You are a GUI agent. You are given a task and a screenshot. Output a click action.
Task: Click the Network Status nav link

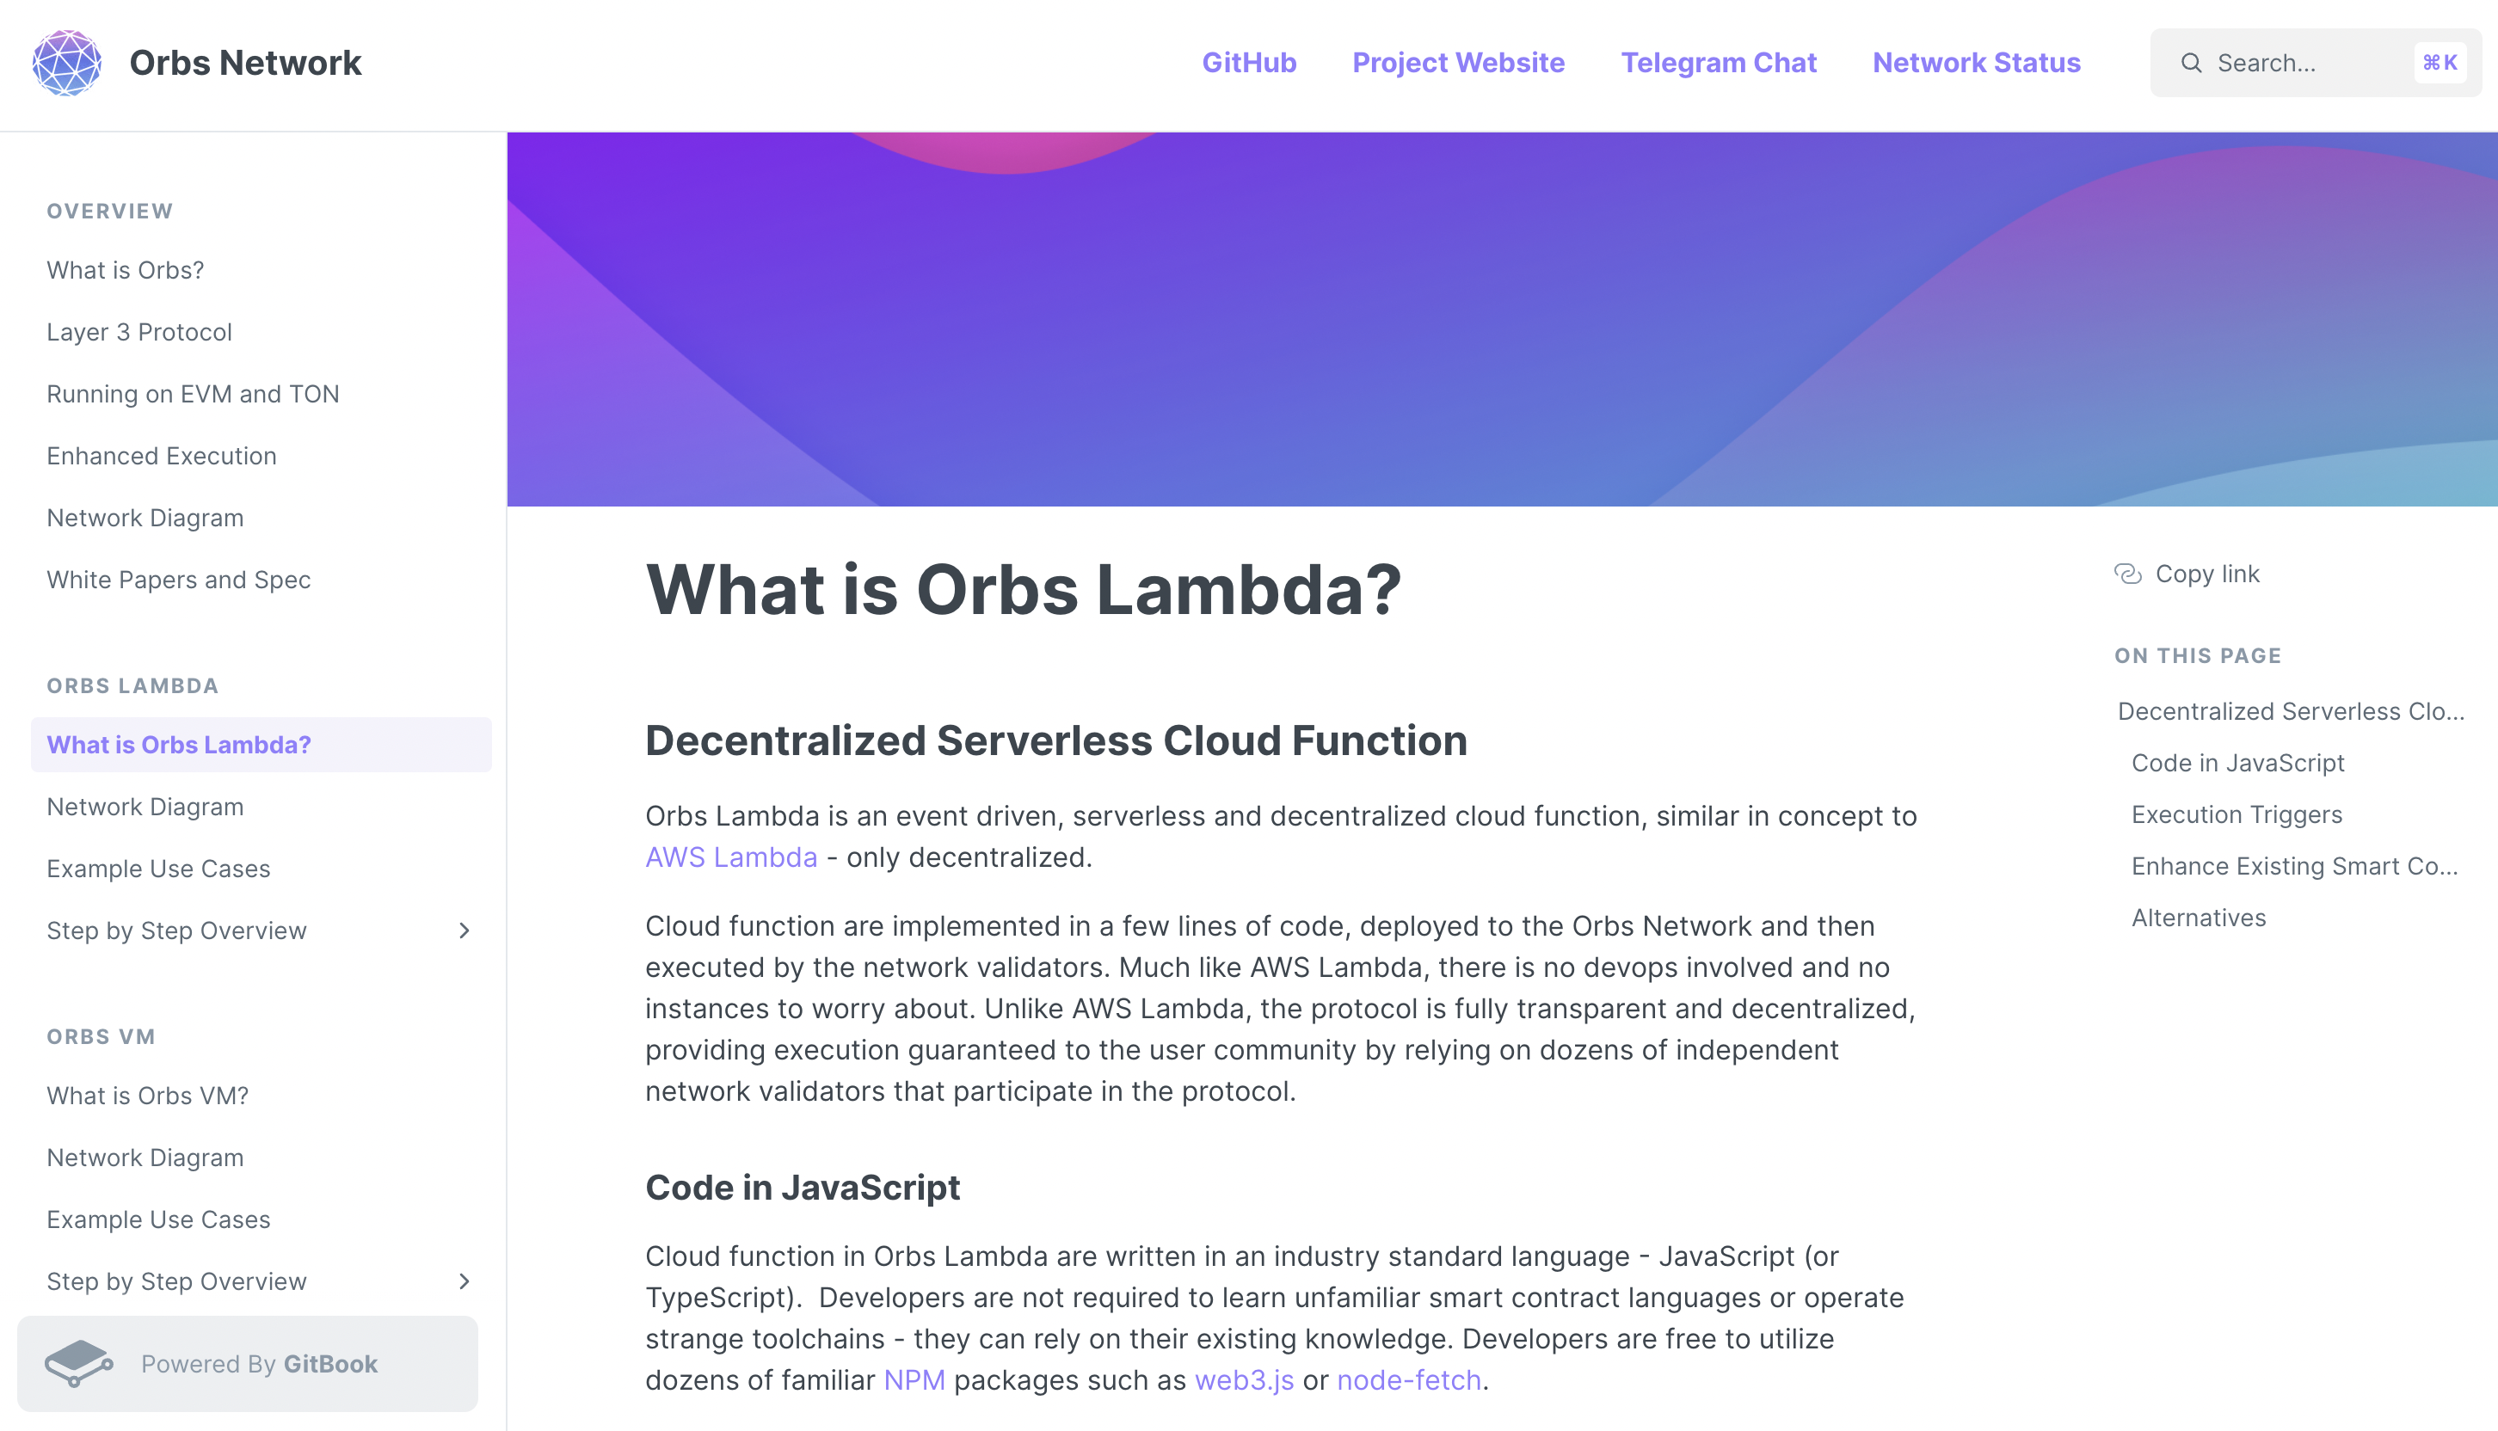[x=1977, y=62]
